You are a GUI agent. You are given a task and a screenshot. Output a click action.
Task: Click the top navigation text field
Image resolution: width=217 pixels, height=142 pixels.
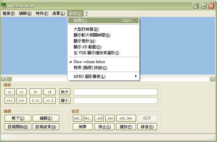(115, 92)
